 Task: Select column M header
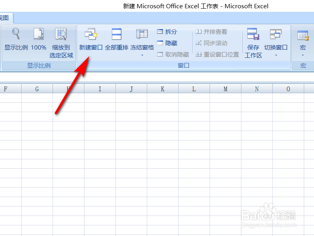pos(225,89)
